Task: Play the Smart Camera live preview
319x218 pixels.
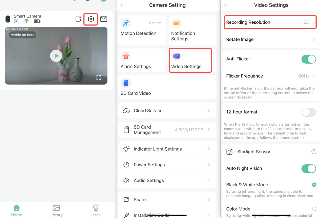Action: (x=56, y=56)
